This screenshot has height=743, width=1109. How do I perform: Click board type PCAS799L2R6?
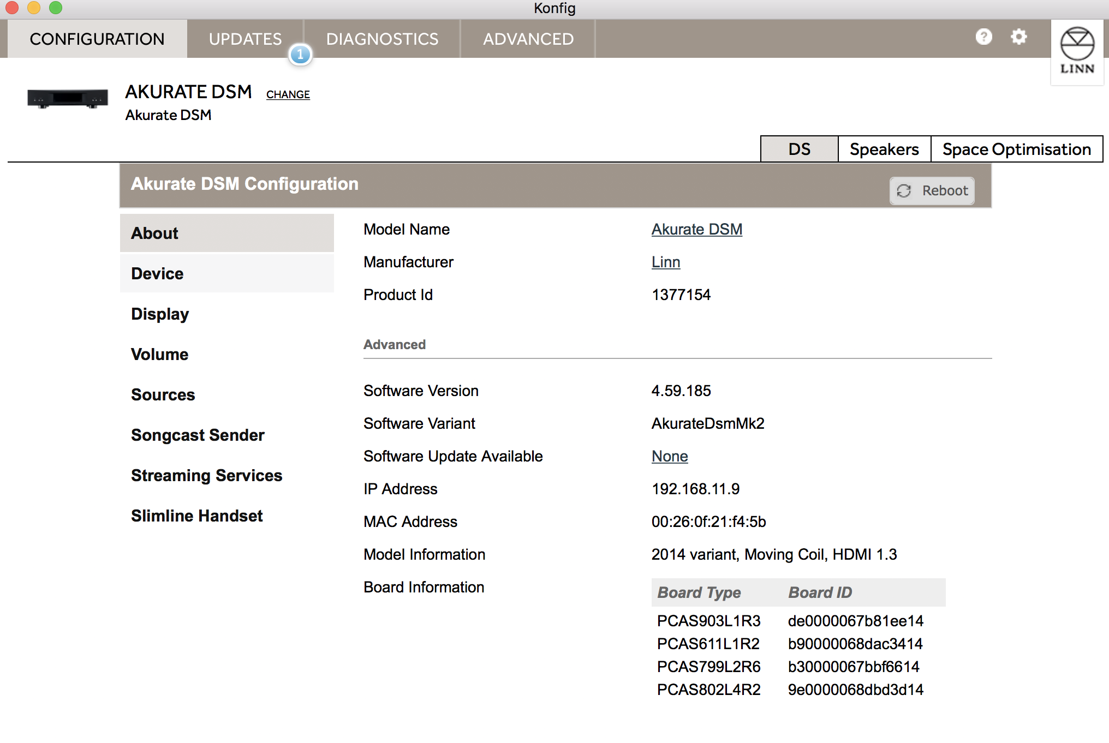point(708,667)
